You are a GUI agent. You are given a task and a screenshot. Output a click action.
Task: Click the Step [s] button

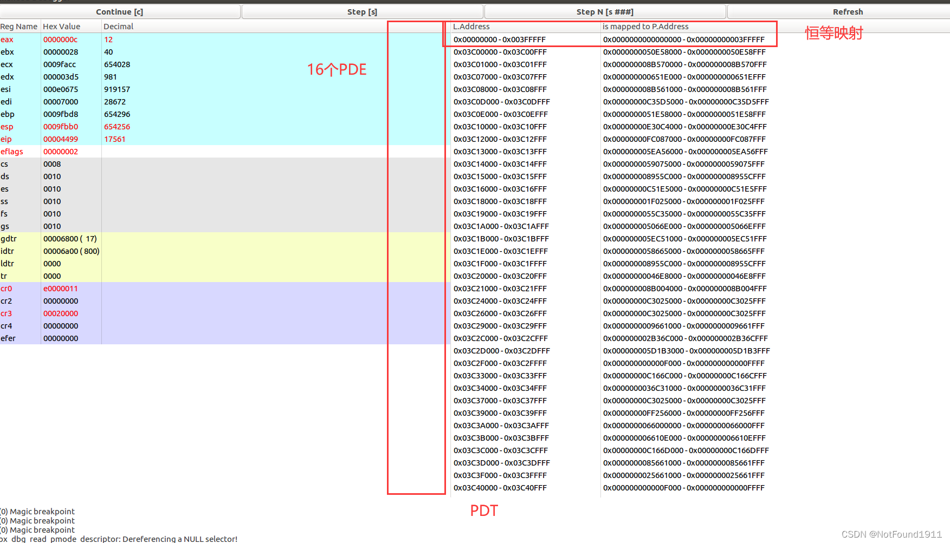pos(362,12)
